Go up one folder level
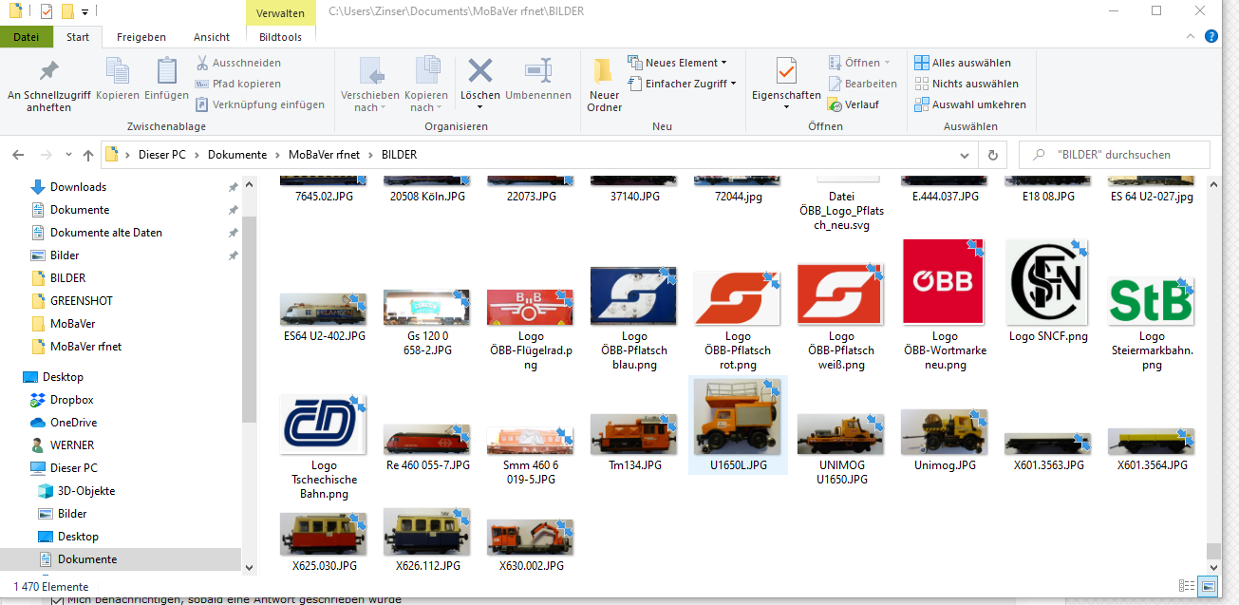Screen dimensions: 1239x605 pos(87,155)
